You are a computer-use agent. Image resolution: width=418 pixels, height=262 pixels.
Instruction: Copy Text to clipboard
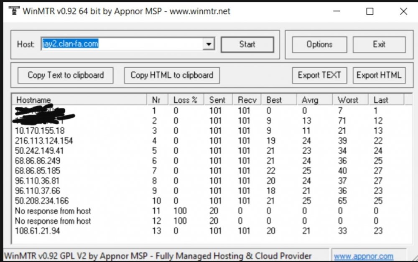(x=66, y=75)
